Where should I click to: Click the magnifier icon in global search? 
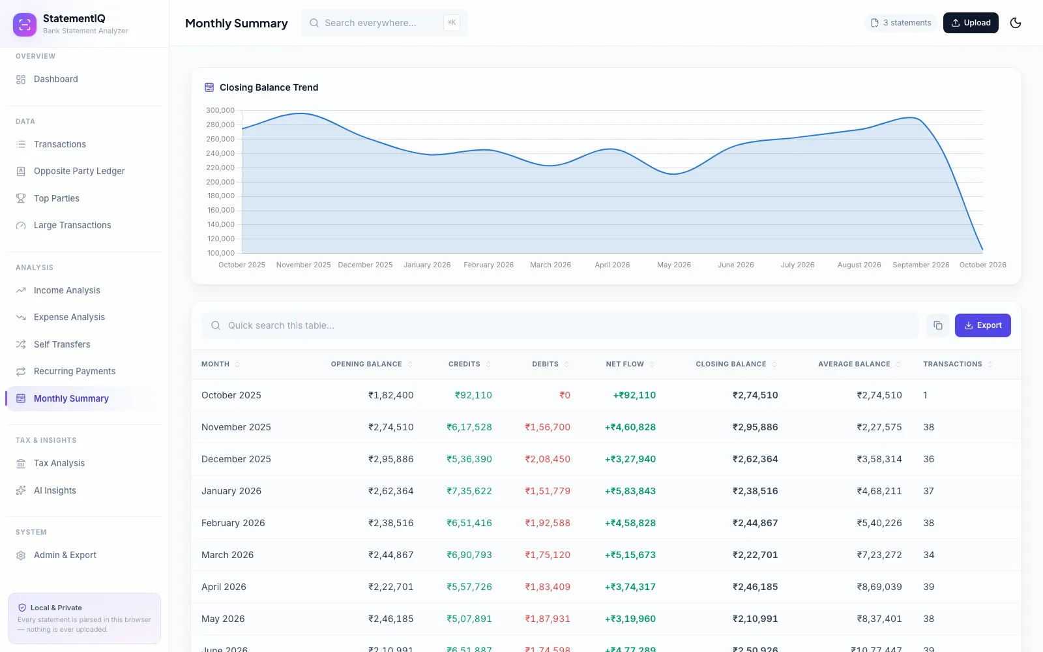pyautogui.click(x=314, y=23)
